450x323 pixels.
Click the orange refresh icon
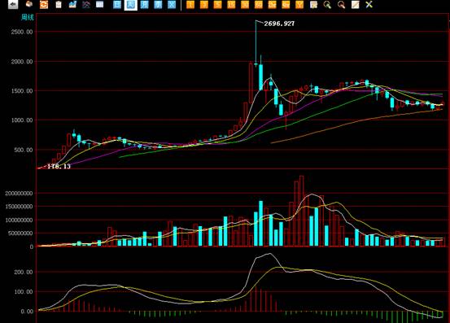pyautogui.click(x=44, y=4)
